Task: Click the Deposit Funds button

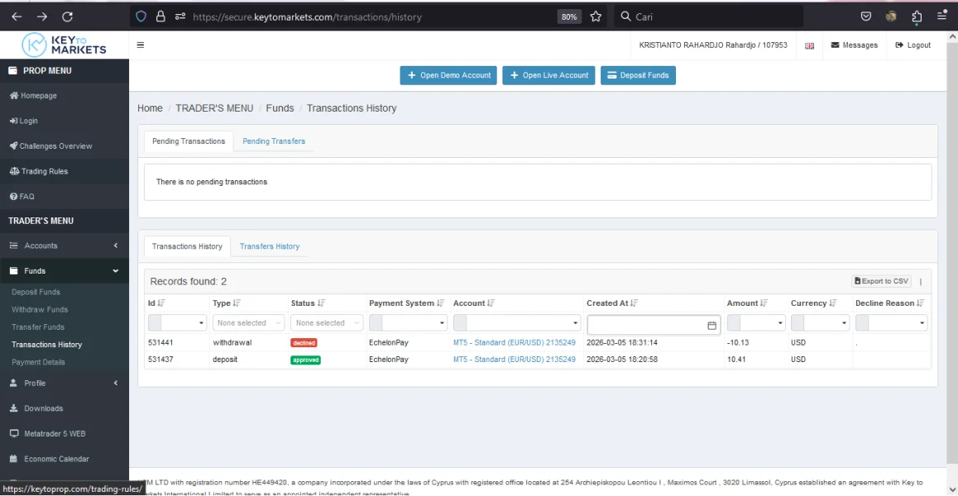Action: click(638, 75)
